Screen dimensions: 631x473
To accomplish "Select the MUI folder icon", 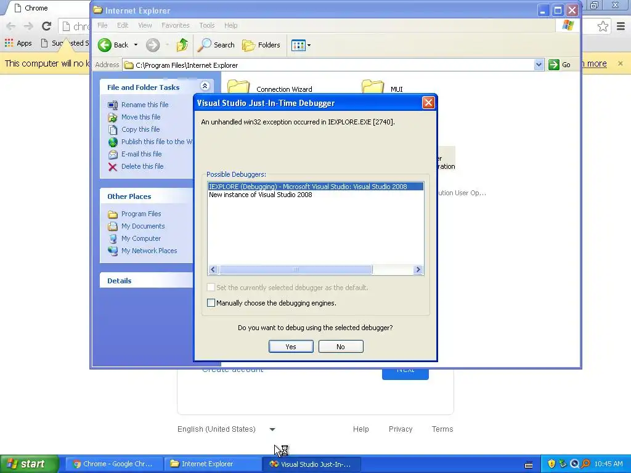I will pos(373,86).
